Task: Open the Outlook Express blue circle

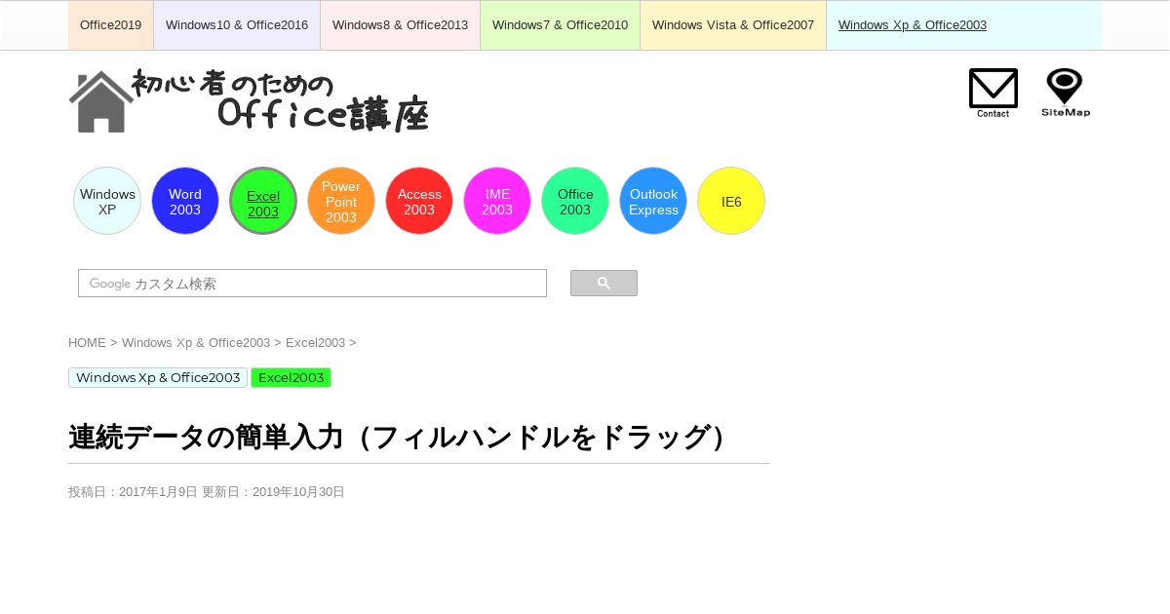Action: (653, 201)
